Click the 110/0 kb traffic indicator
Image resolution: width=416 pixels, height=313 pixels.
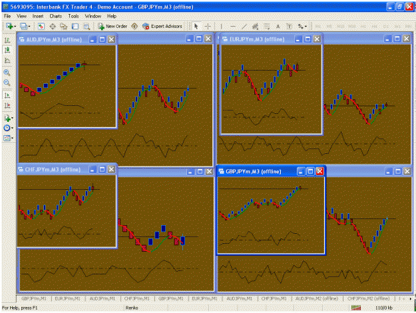(383, 308)
